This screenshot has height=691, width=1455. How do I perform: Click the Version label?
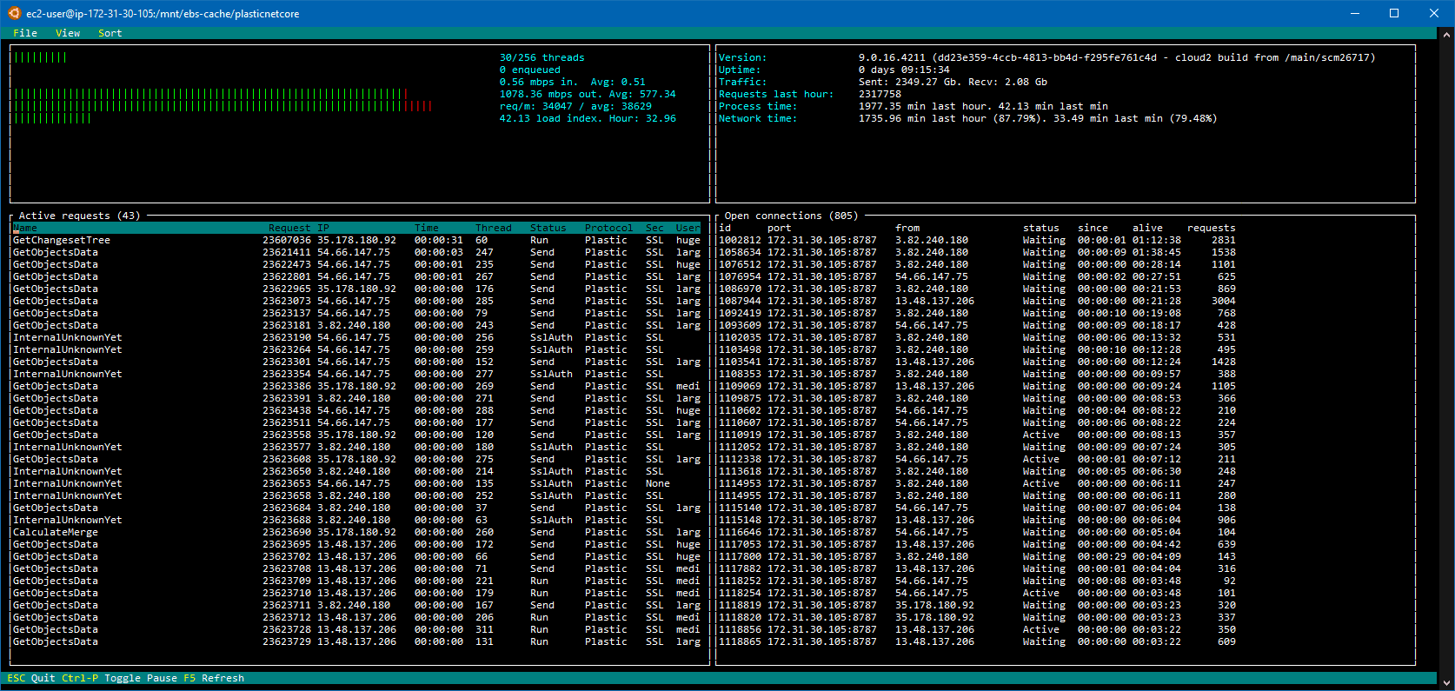(x=742, y=57)
